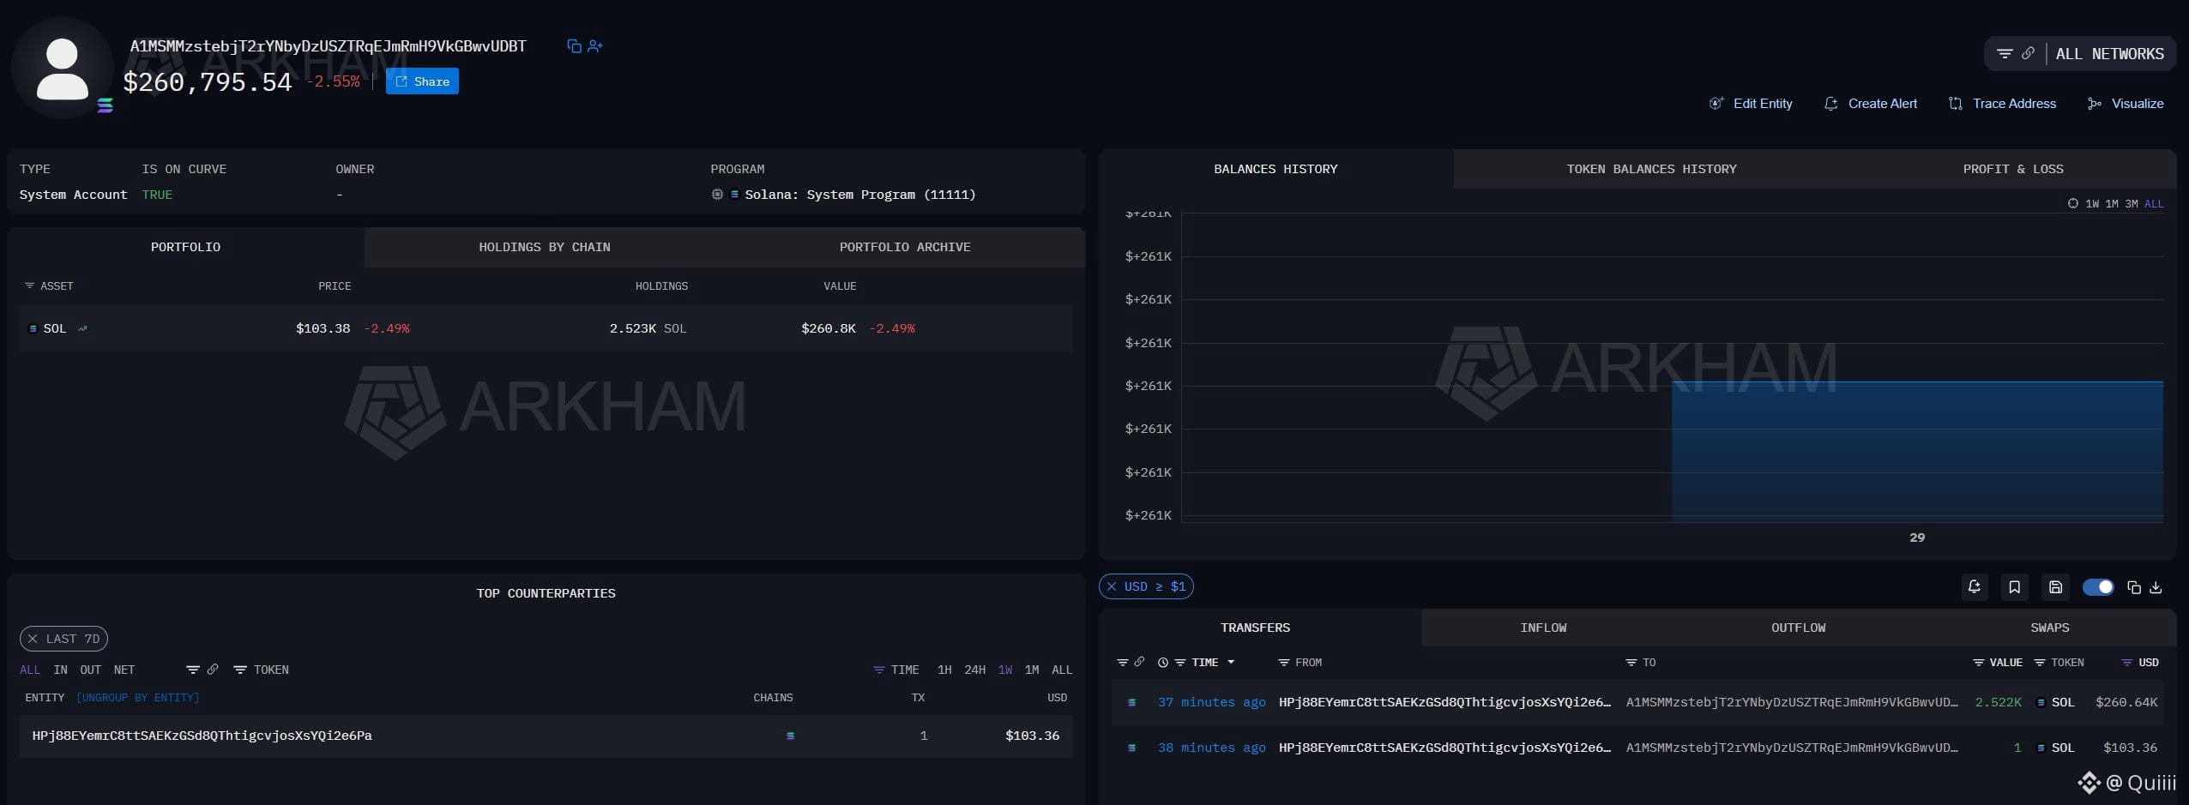2189x805 pixels.
Task: Set the counterparties time to 1H
Action: [944, 670]
